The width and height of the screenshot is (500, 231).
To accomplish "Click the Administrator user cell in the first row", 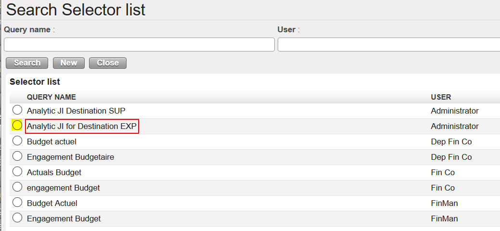I will 455,111.
